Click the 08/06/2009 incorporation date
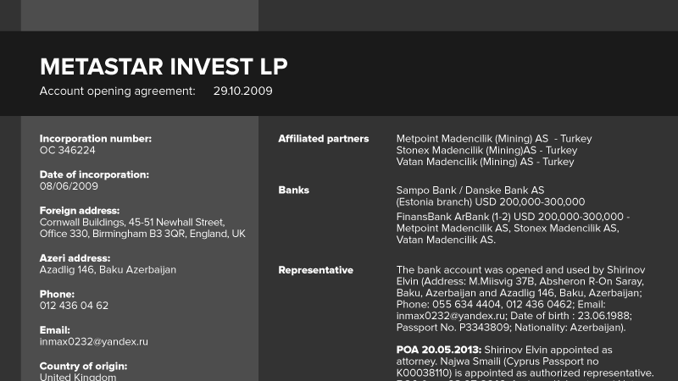 [69, 186]
